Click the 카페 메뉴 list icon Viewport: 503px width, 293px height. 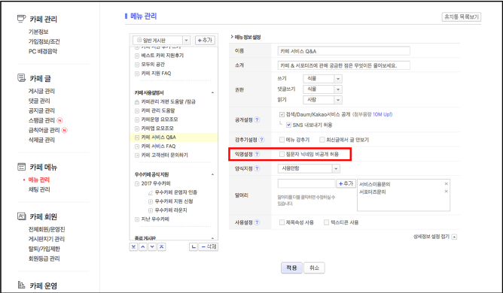point(21,167)
